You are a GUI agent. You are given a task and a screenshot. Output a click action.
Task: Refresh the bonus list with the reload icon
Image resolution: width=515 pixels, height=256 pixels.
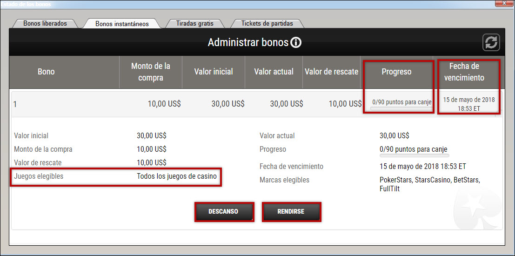point(491,43)
